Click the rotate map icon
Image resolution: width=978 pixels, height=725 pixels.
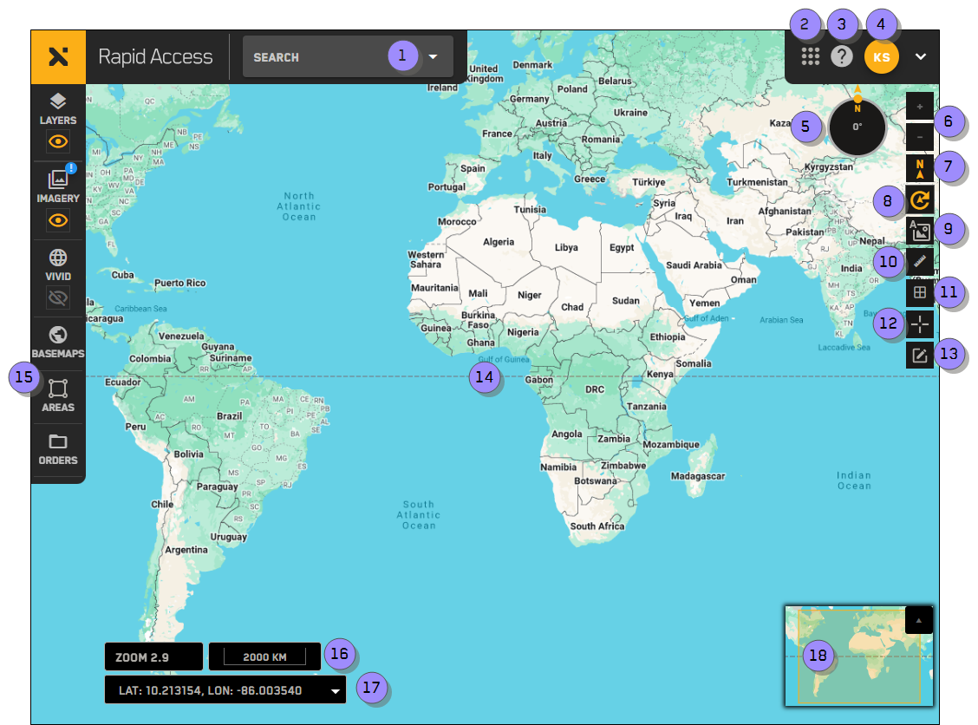point(920,199)
